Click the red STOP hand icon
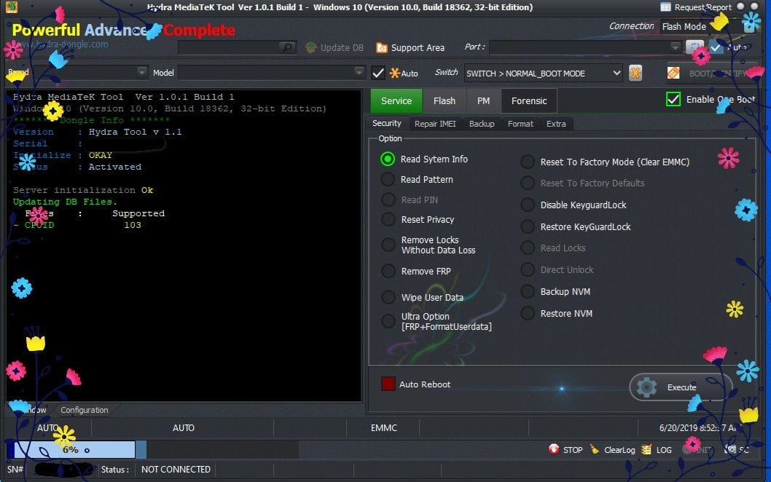 click(554, 449)
